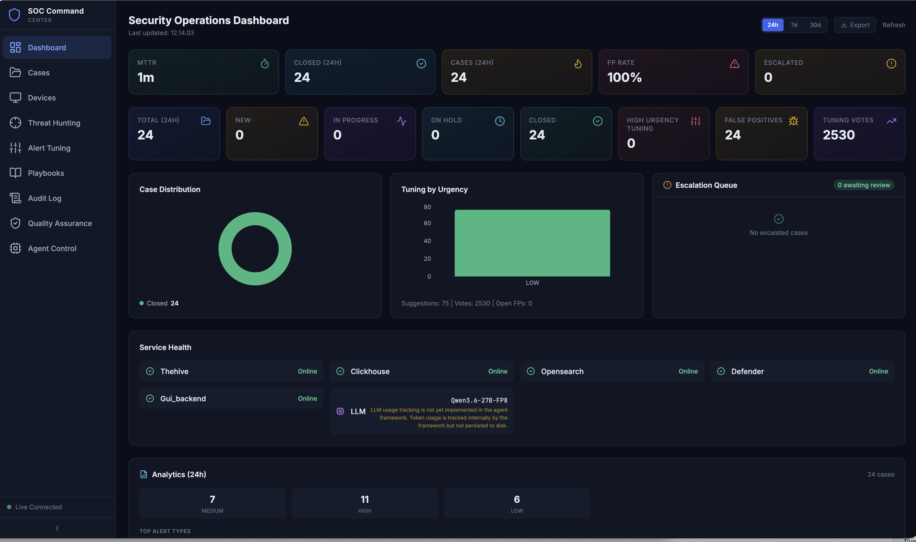Image resolution: width=916 pixels, height=542 pixels.
Task: Click the Defender 'Online' status text
Action: pos(878,371)
